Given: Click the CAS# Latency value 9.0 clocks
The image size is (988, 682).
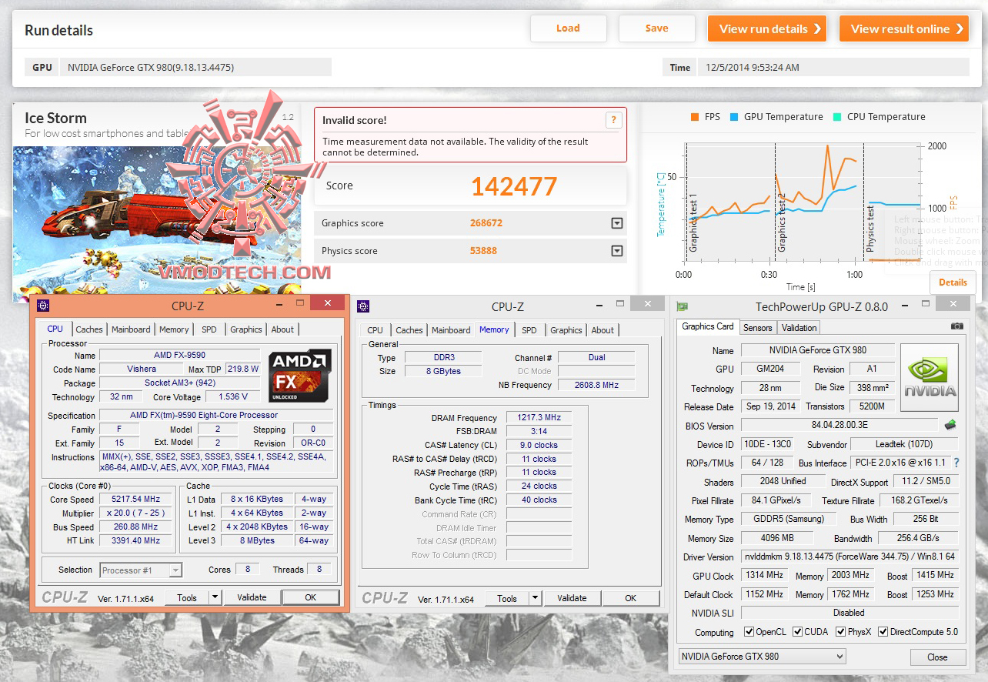Looking at the screenshot, I should point(539,445).
